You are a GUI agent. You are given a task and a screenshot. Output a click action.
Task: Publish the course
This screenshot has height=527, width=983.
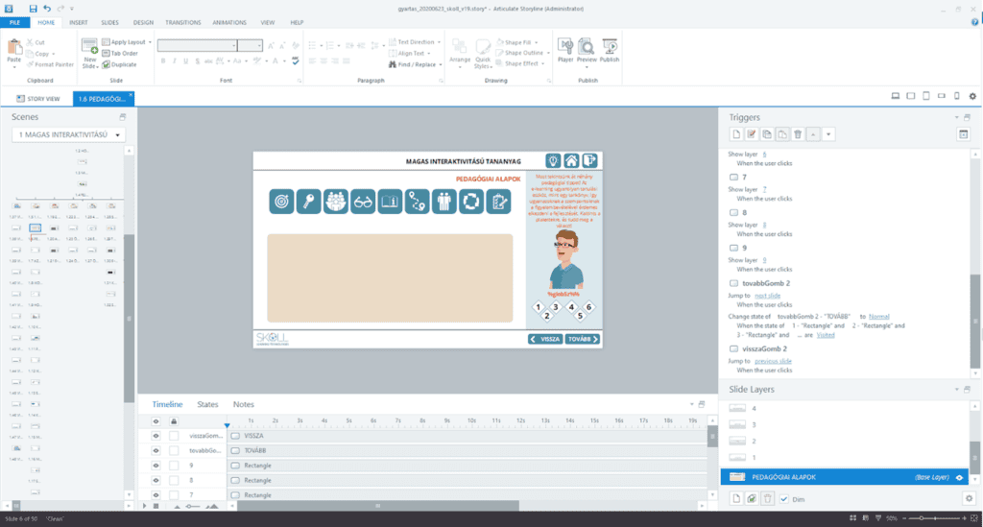[x=610, y=51]
